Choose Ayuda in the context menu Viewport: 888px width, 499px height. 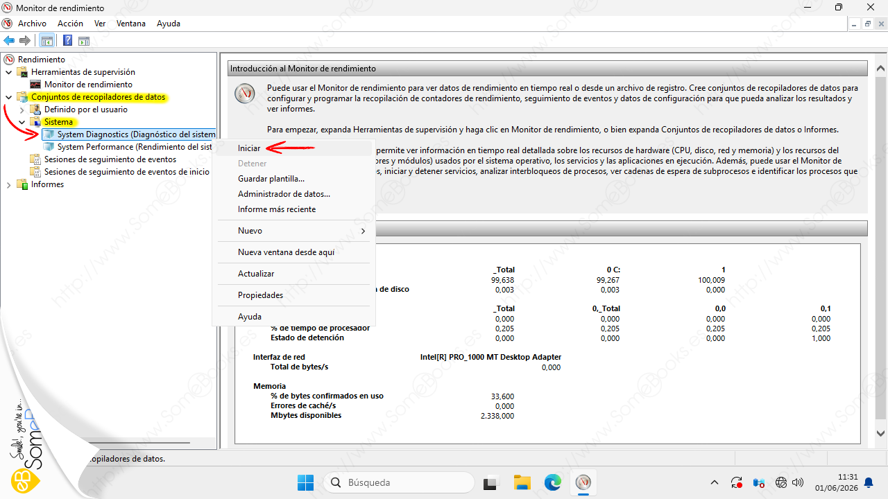[x=293, y=317]
